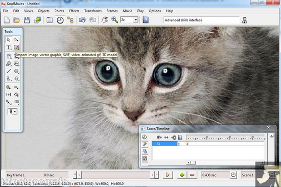Click the Save floppy disk icon
Viewport: 281px width, 187px height.
[x=27, y=20]
